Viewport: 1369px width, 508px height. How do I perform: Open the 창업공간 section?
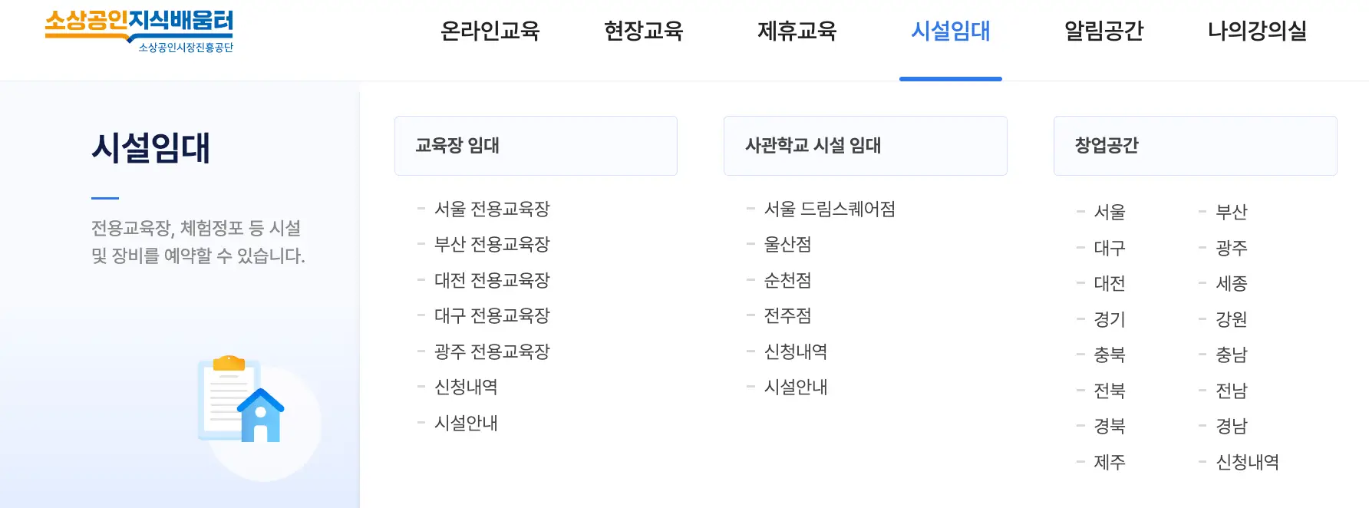click(1106, 145)
